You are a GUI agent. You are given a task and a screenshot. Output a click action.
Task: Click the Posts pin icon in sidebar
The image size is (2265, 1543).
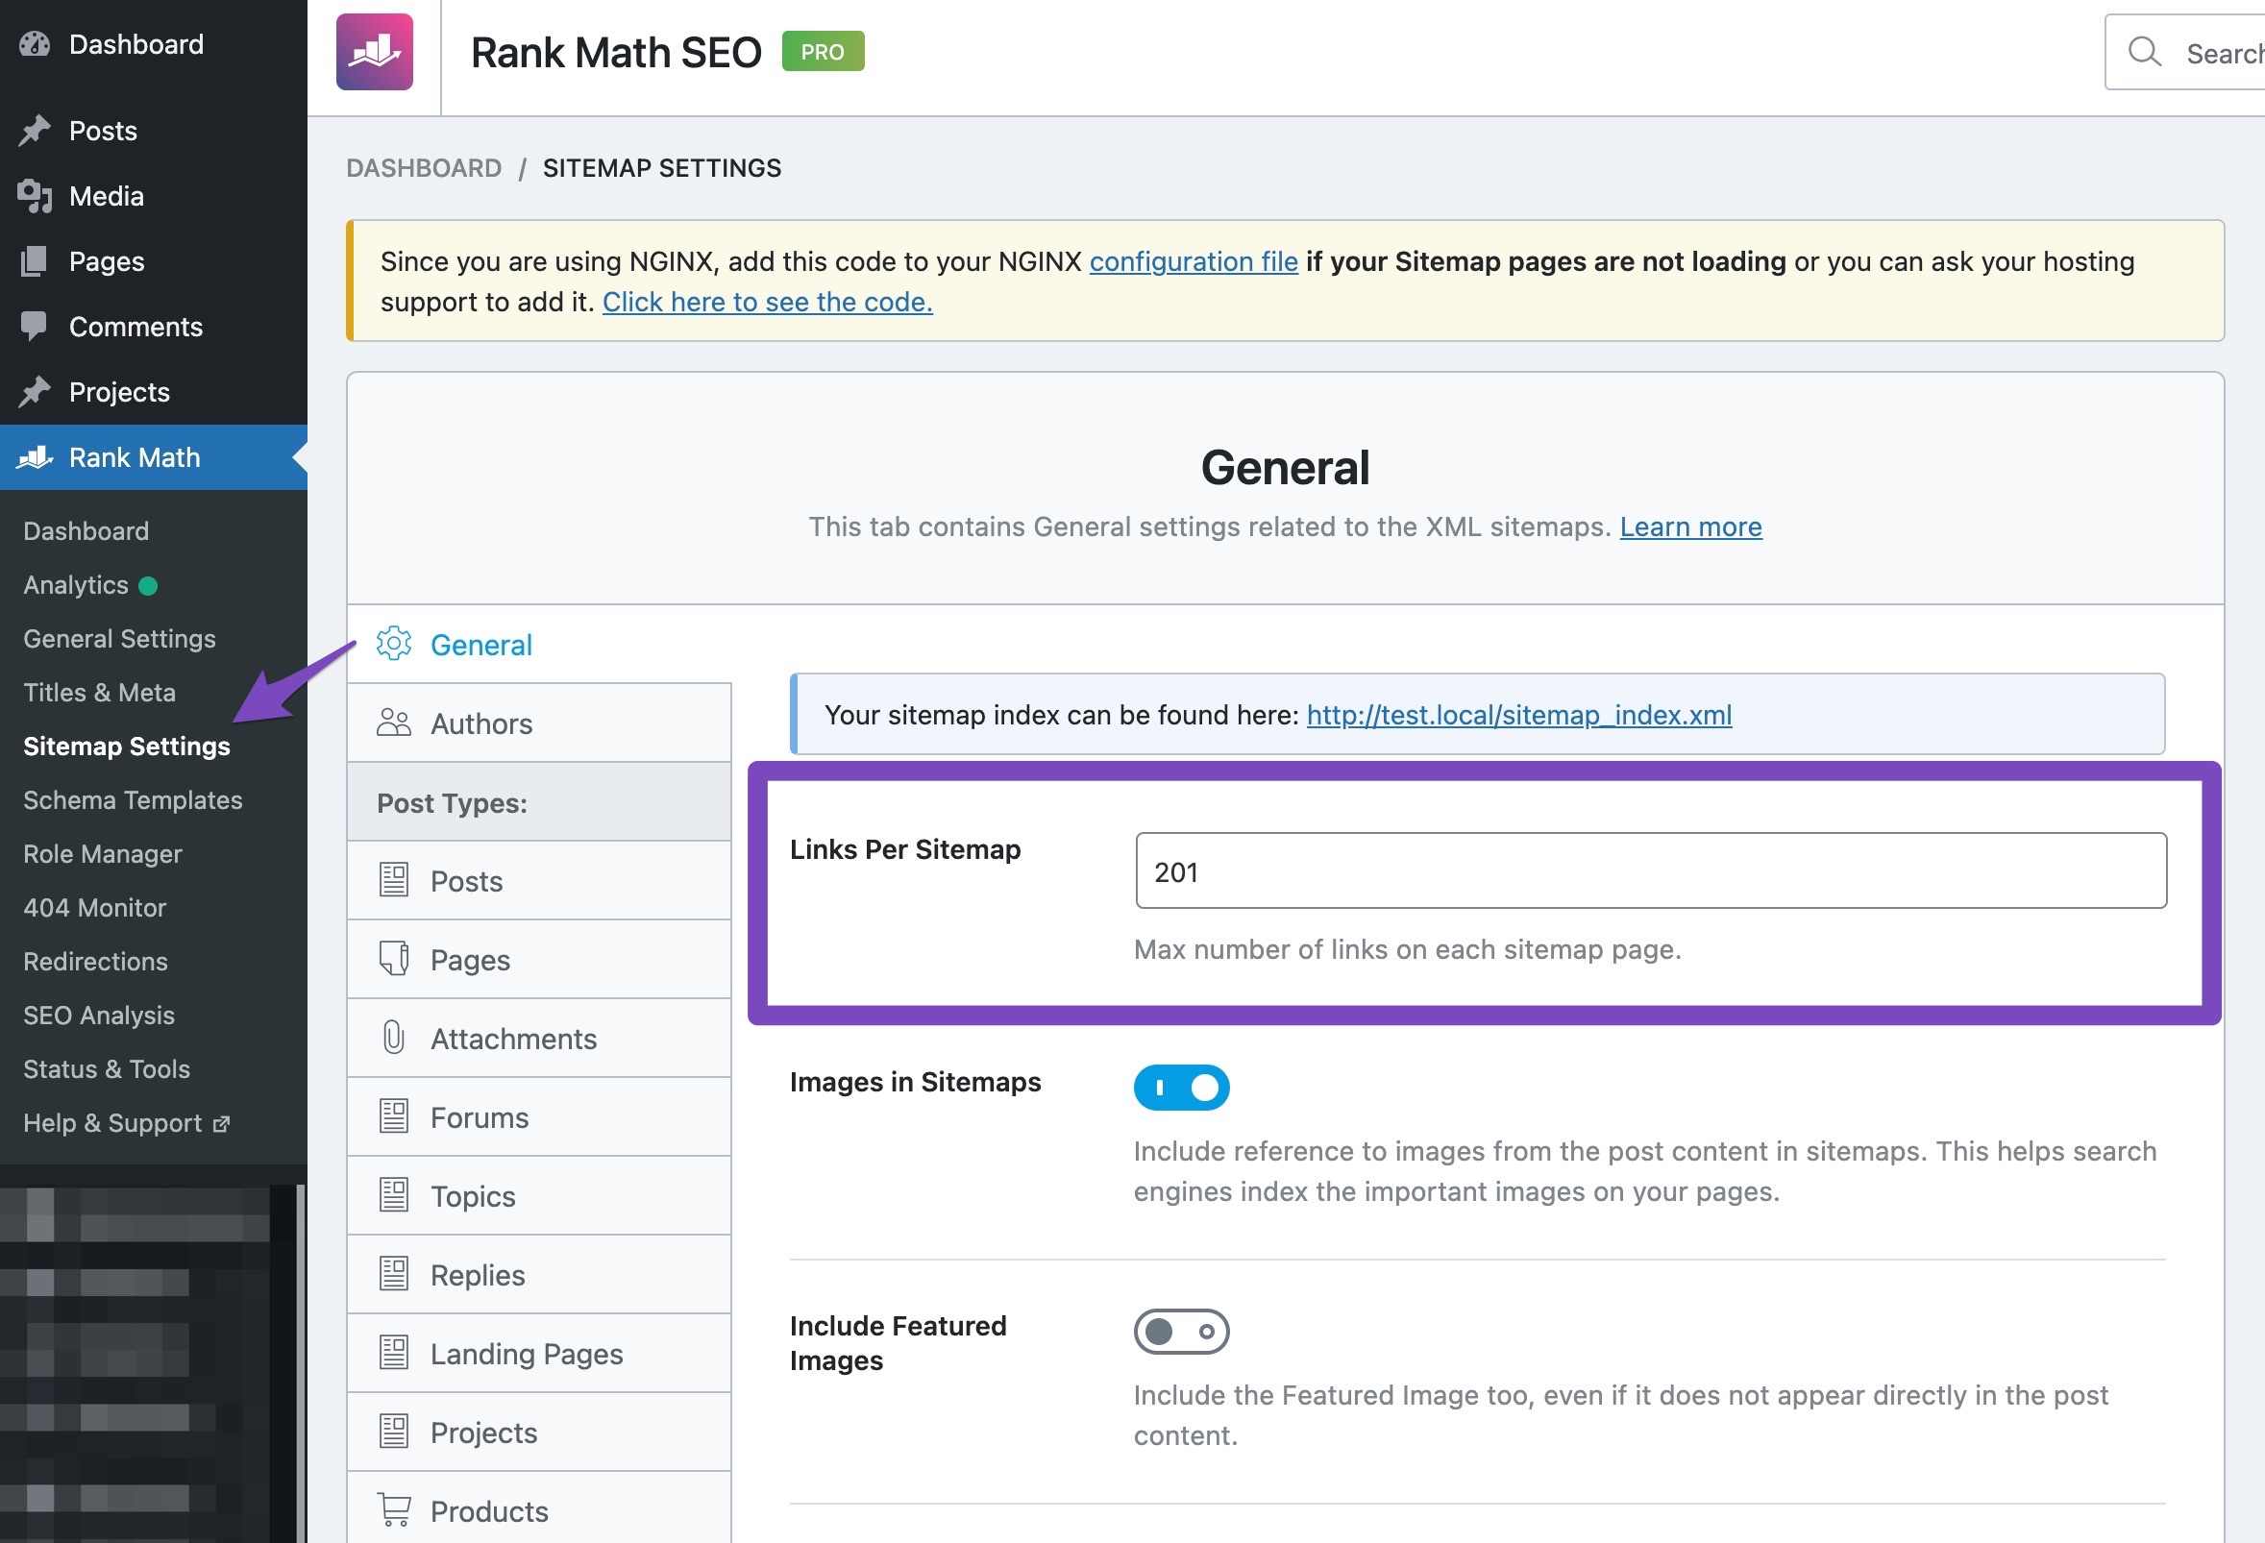click(34, 131)
